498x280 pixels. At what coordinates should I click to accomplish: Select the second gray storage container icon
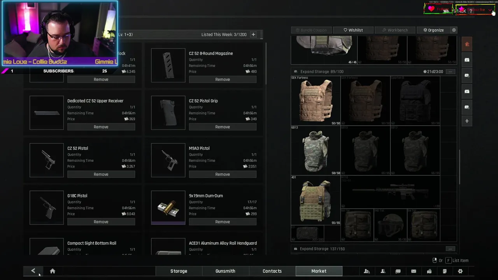[x=467, y=75]
